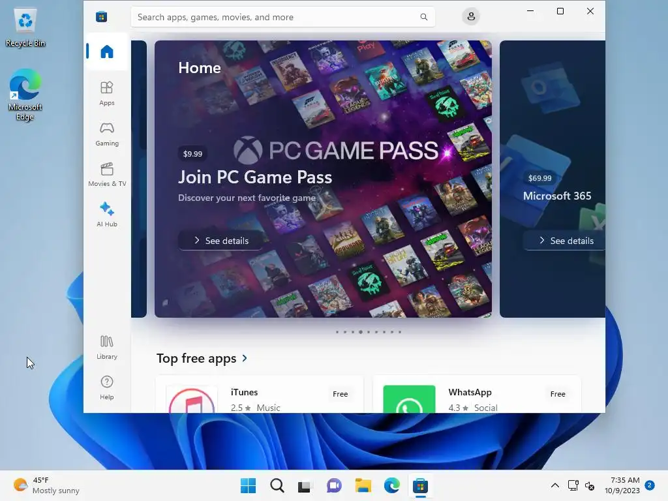Maximize the Microsoft Store window
Image resolution: width=668 pixels, height=501 pixels.
tap(560, 11)
